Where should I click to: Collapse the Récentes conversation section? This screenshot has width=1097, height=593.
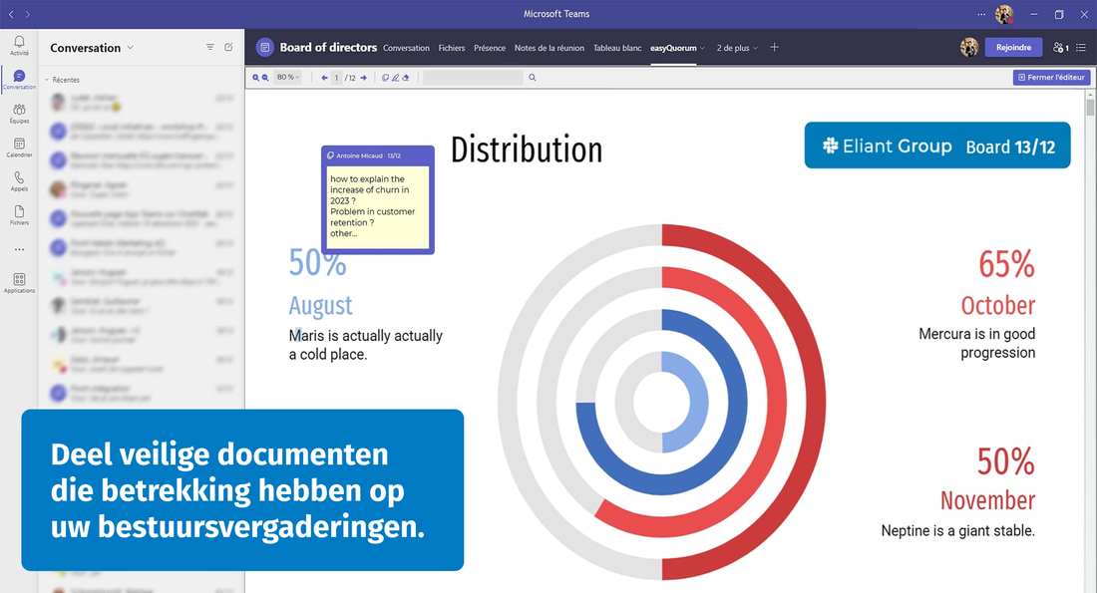pyautogui.click(x=47, y=79)
